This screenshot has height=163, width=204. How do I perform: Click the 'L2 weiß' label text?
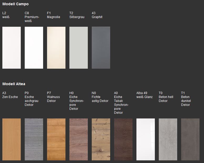click(6, 15)
